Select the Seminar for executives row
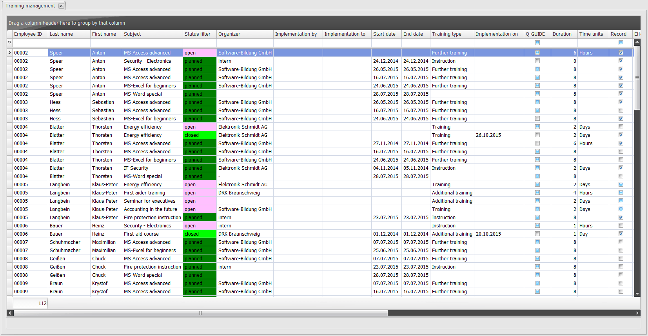The width and height of the screenshot is (648, 336). coord(150,201)
